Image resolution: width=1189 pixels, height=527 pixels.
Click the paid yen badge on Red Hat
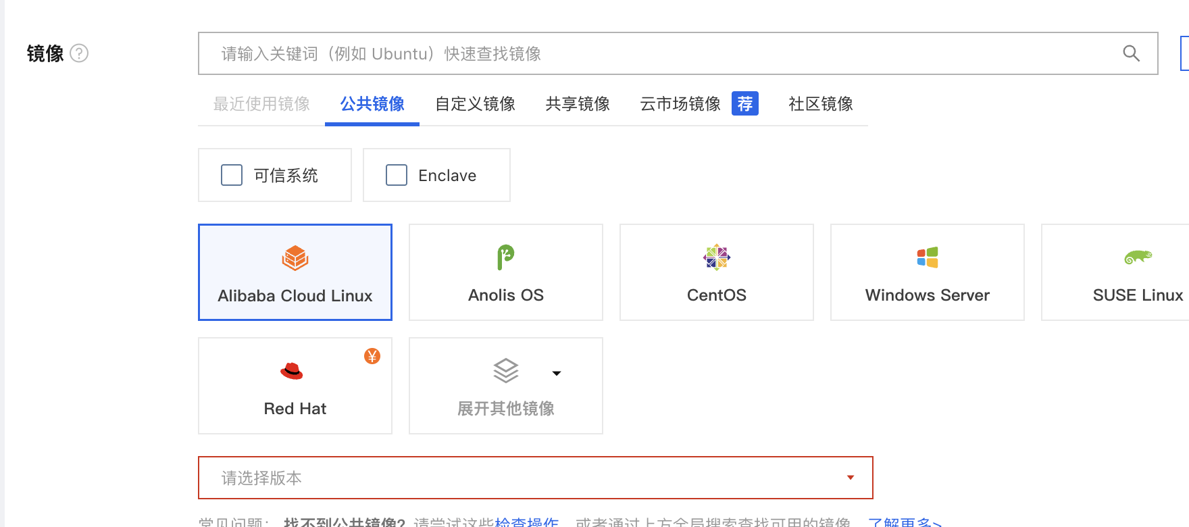[x=372, y=356]
